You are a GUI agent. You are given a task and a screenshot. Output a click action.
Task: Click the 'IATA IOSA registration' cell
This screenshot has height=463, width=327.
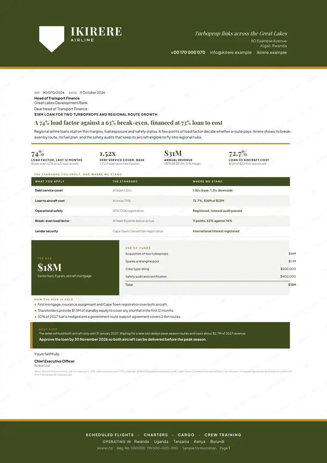(x=128, y=211)
